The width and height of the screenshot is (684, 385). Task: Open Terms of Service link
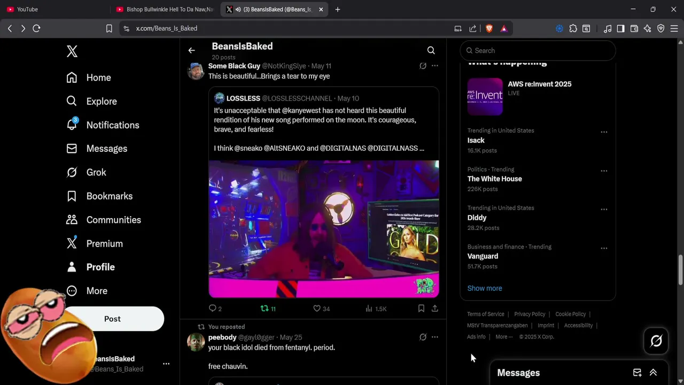pos(486,314)
